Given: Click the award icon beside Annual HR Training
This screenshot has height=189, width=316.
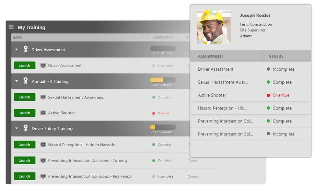Looking at the screenshot, I should [26, 81].
